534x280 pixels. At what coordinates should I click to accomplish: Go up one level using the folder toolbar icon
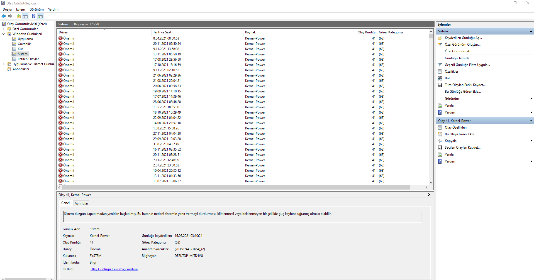click(x=19, y=16)
